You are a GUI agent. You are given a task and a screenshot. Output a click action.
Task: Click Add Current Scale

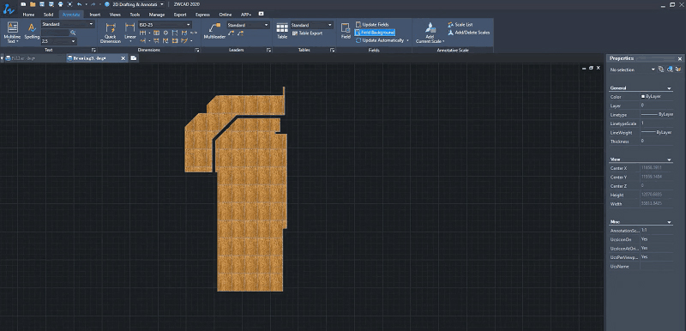click(x=430, y=33)
